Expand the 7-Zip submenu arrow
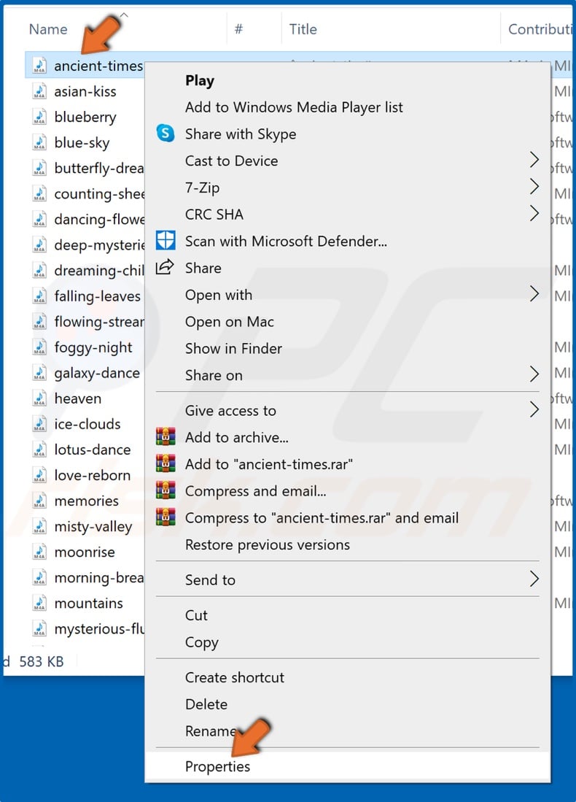This screenshot has height=802, width=576. [x=534, y=187]
